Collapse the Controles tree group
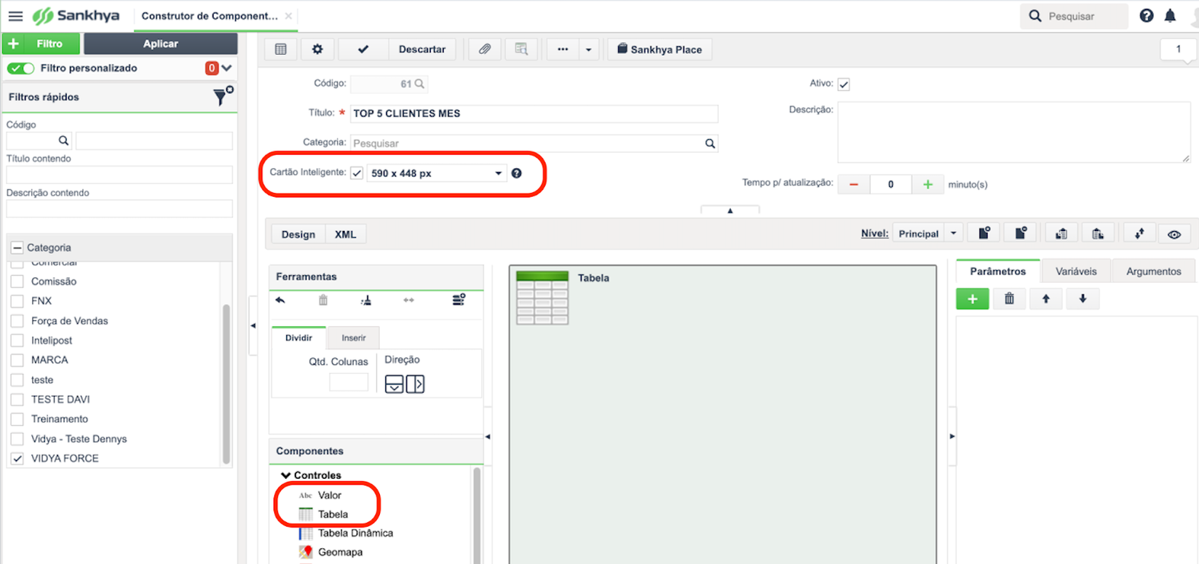This screenshot has width=1199, height=564. pyautogui.click(x=285, y=476)
